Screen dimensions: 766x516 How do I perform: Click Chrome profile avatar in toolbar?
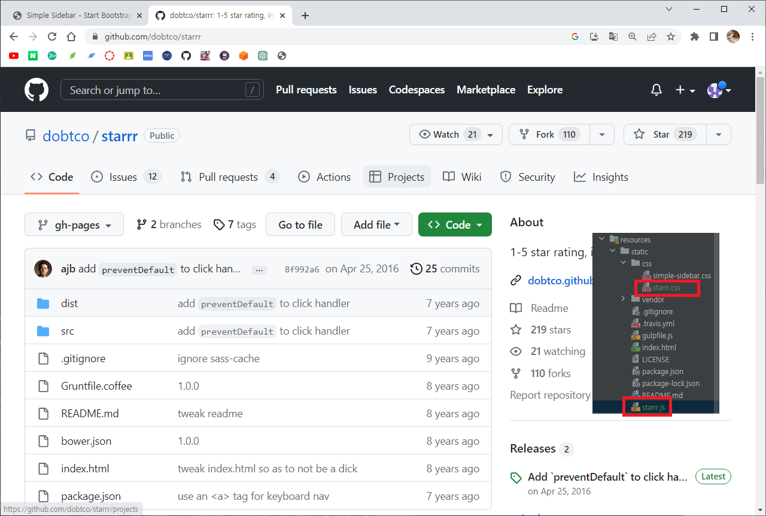pos(733,37)
